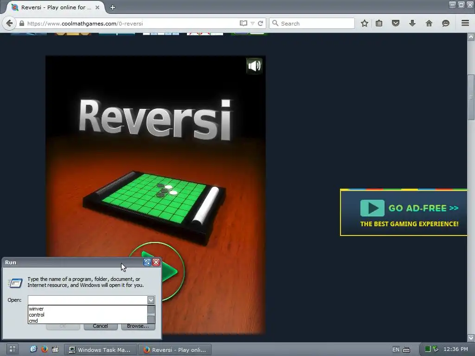Open a new browser tab
The height and width of the screenshot is (356, 475).
coord(113,7)
